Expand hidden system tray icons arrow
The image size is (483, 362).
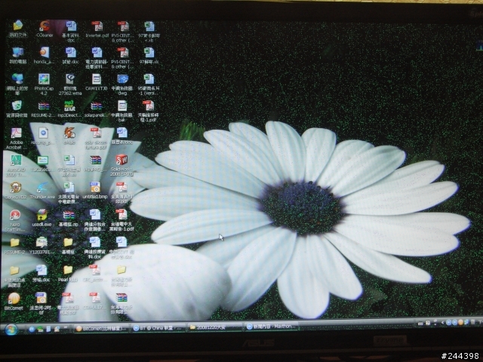coord(443,323)
